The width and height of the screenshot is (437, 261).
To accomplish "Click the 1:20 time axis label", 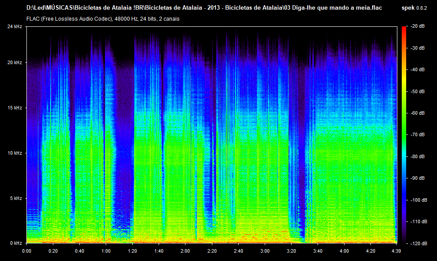I will coord(133,251).
